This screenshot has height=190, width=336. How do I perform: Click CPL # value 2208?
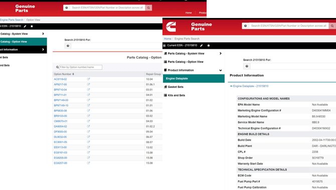tap(315, 152)
